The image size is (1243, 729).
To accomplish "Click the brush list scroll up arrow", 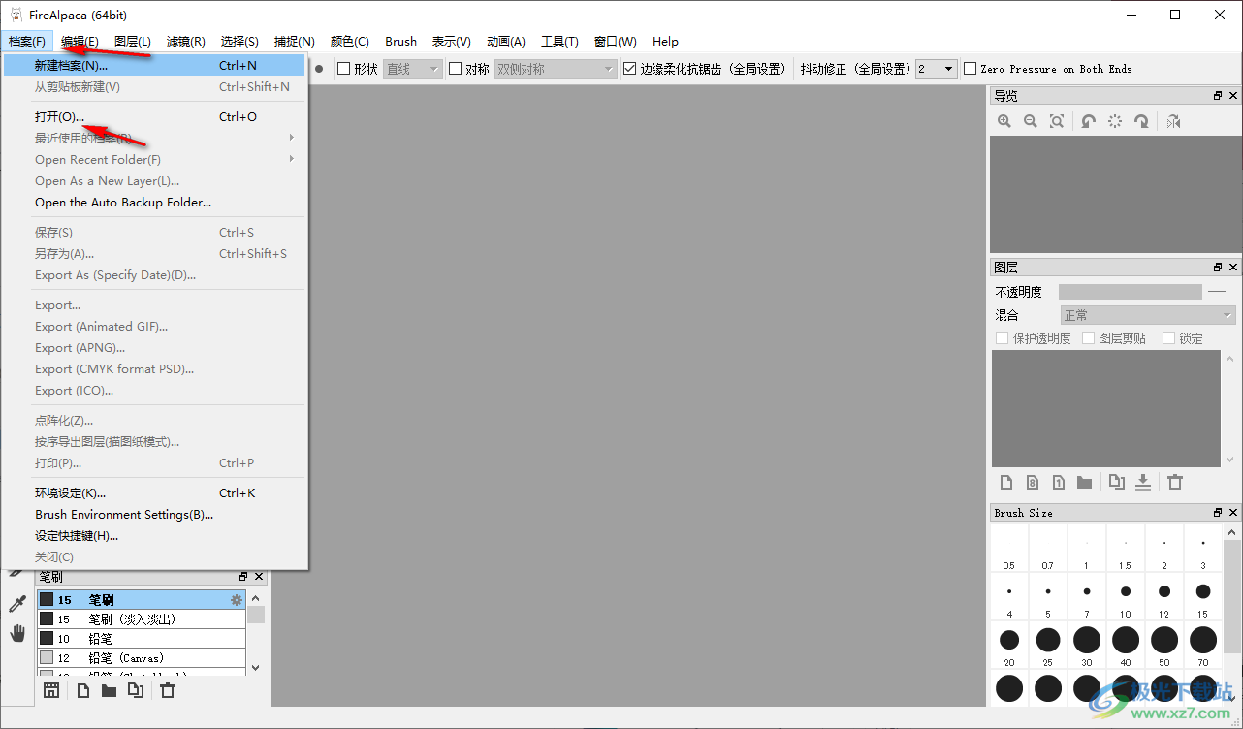I will pyautogui.click(x=256, y=598).
